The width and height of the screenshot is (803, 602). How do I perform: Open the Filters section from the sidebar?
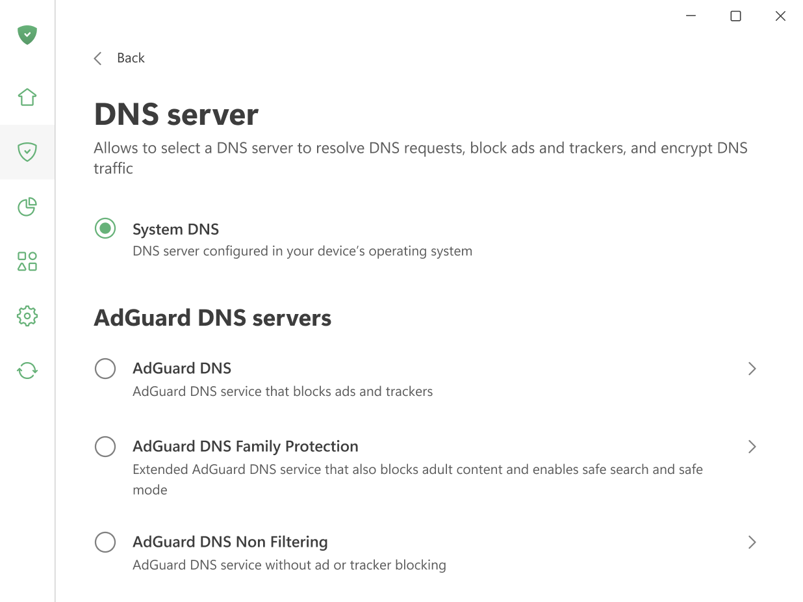[x=27, y=261]
